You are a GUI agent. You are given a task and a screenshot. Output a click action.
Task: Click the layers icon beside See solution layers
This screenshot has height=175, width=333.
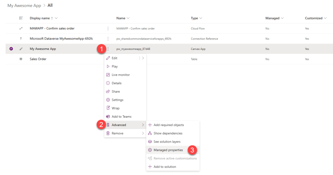(x=150, y=142)
